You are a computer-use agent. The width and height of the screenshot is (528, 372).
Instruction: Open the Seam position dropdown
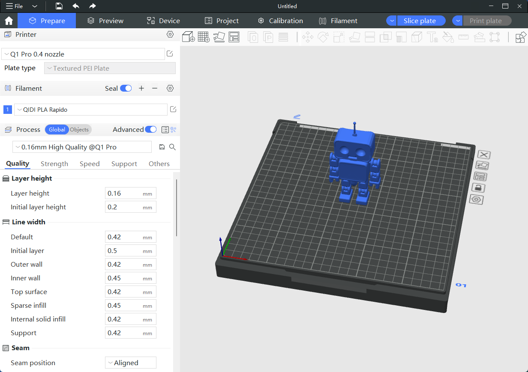(131, 363)
